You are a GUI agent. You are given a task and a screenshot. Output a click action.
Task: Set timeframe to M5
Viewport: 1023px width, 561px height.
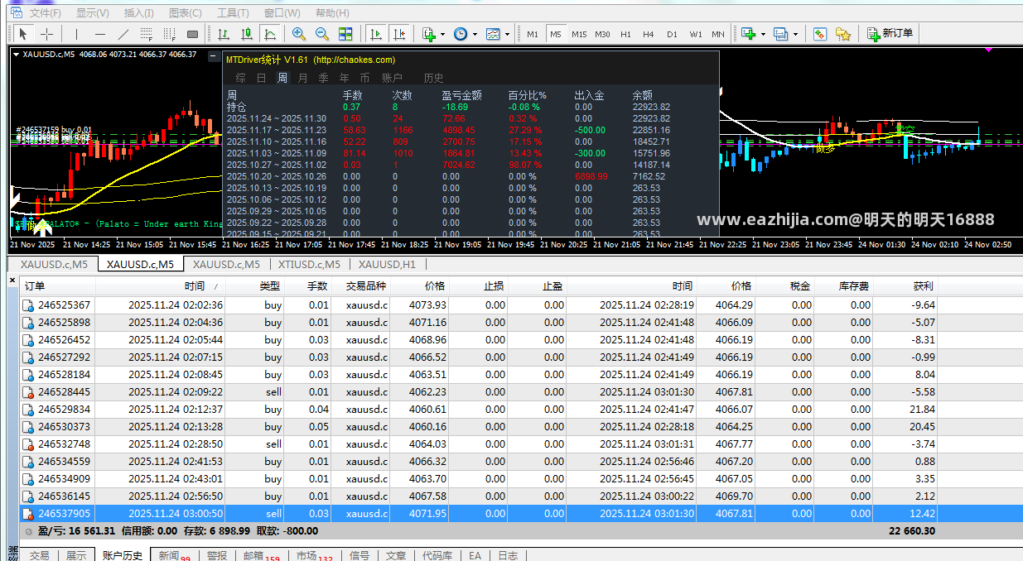[x=556, y=34]
